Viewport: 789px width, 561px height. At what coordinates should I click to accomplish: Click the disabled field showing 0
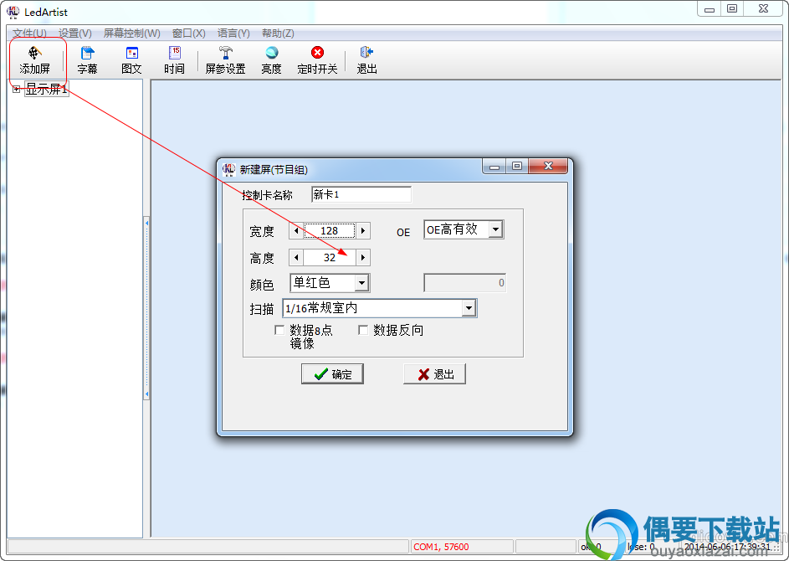tap(465, 283)
